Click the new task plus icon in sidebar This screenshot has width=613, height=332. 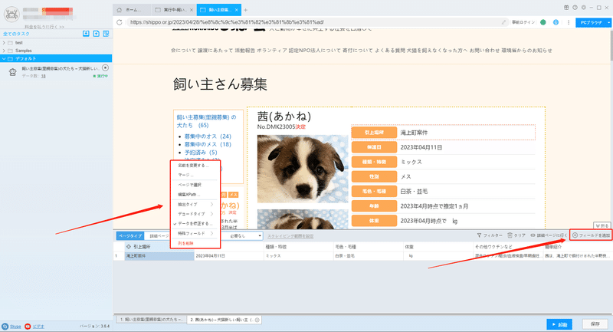click(97, 34)
